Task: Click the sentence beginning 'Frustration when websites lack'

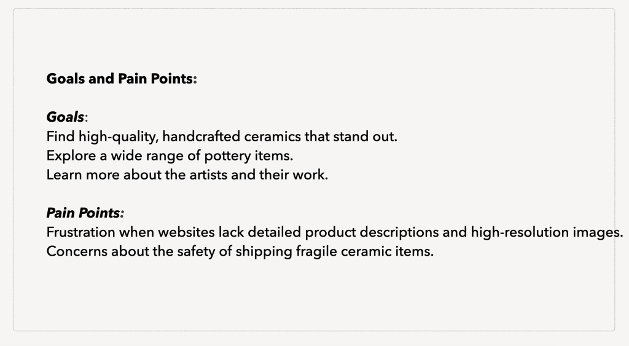Action: (335, 232)
